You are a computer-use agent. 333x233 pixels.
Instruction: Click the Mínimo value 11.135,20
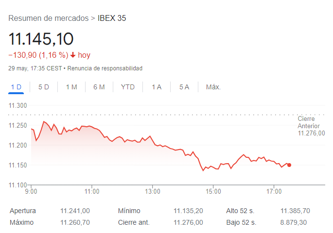tap(188, 211)
